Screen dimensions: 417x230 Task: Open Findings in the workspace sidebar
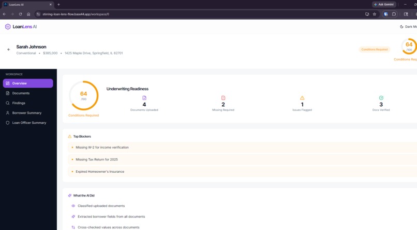point(28,103)
